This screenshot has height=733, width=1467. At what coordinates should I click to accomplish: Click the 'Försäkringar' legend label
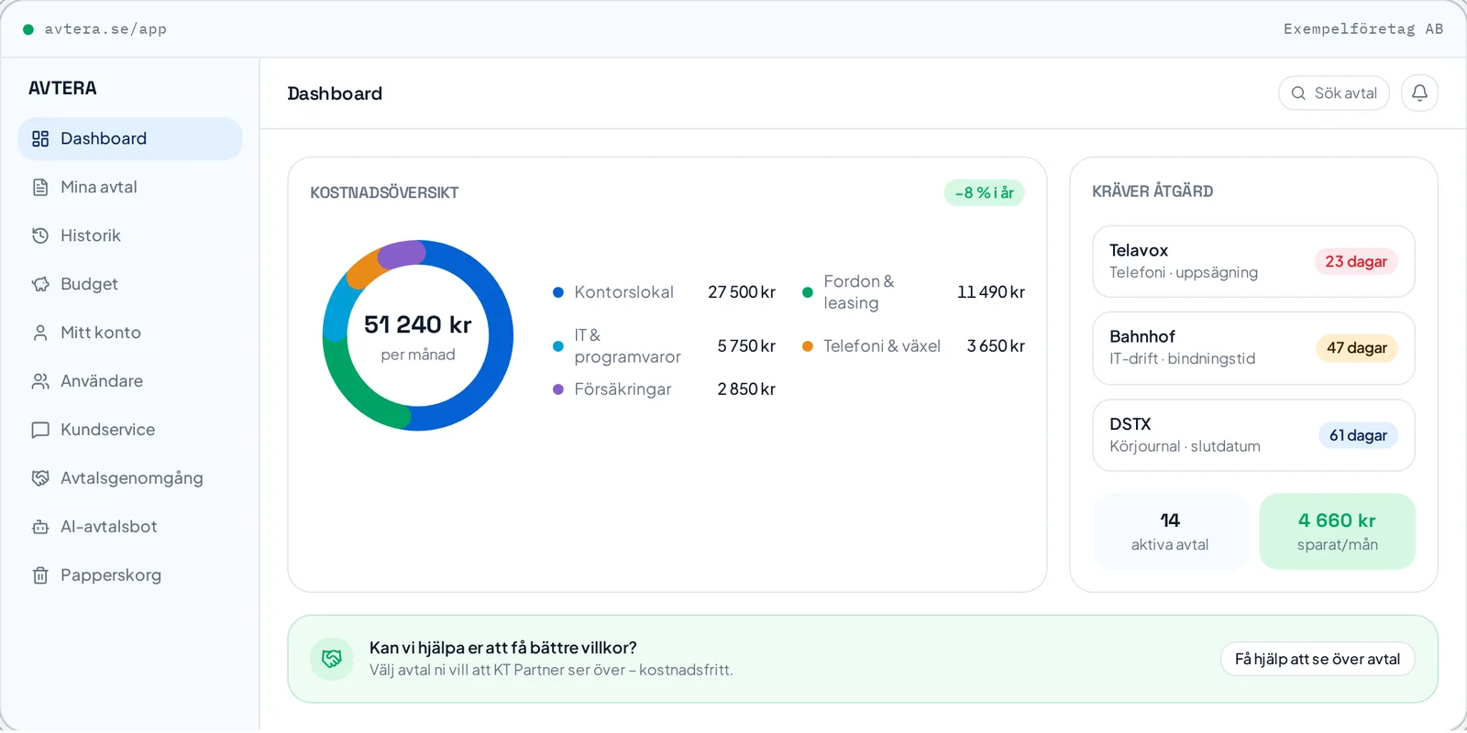pos(623,389)
